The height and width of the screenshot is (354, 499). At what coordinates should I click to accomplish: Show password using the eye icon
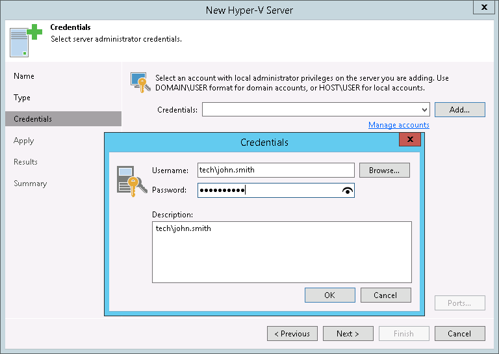pyautogui.click(x=347, y=191)
